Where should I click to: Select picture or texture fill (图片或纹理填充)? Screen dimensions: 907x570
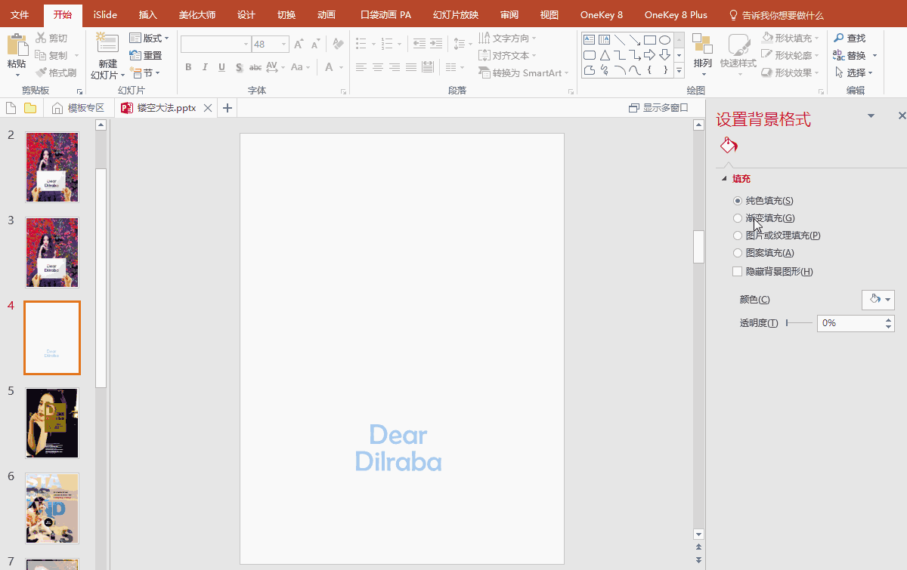tap(738, 236)
